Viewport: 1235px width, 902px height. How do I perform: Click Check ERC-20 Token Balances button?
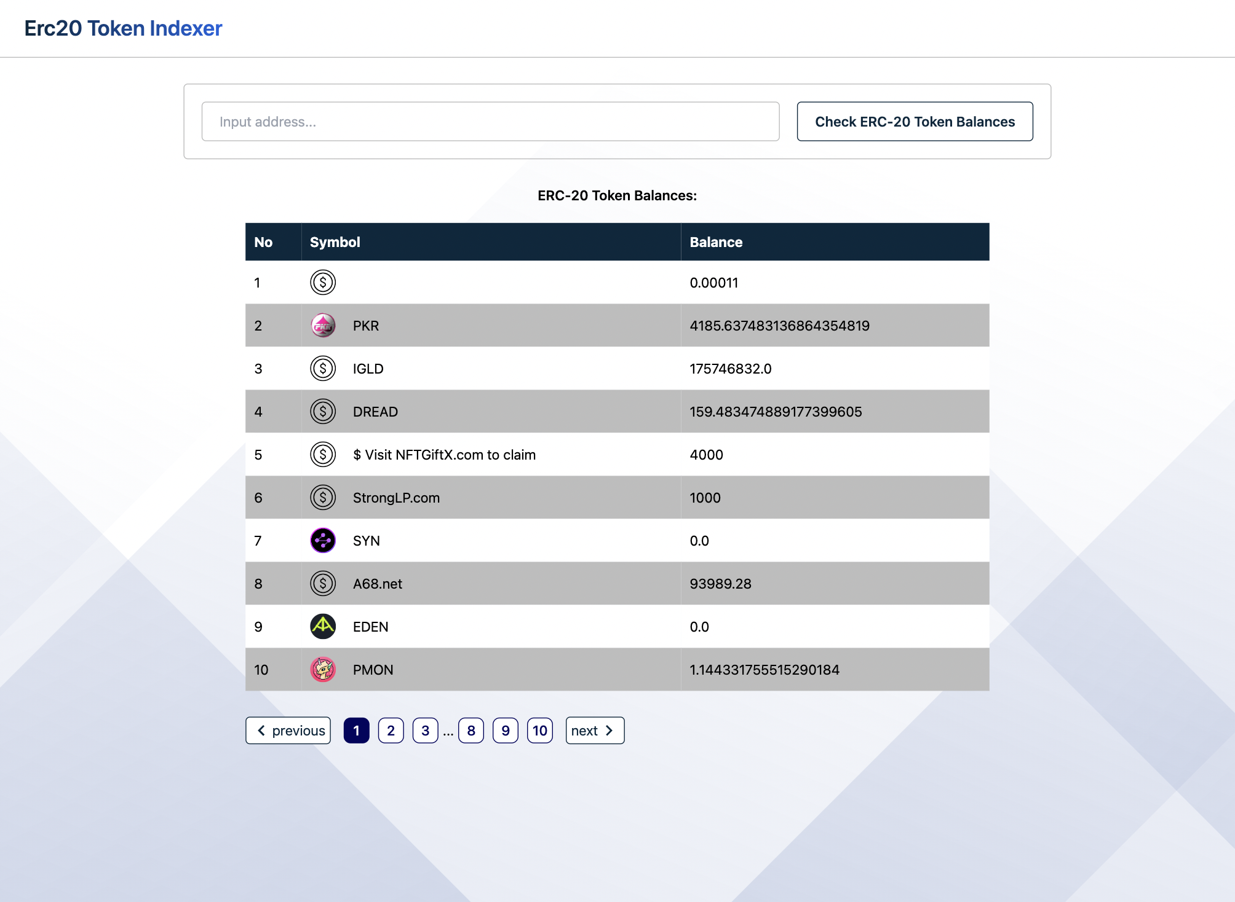(915, 122)
